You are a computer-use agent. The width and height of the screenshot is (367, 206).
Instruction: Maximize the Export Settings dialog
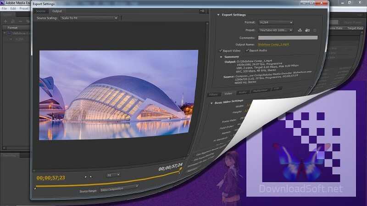click(x=311, y=3)
